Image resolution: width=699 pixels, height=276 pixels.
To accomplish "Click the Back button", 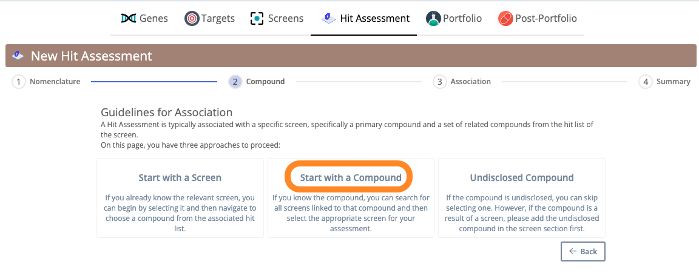I will pos(582,252).
